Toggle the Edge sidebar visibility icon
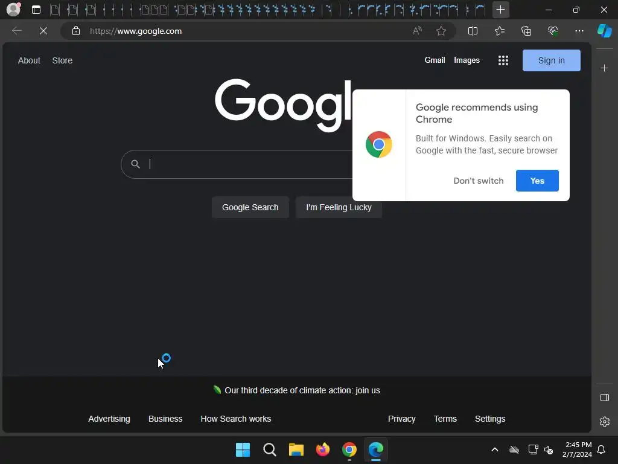This screenshot has height=464, width=618. pyautogui.click(x=604, y=398)
